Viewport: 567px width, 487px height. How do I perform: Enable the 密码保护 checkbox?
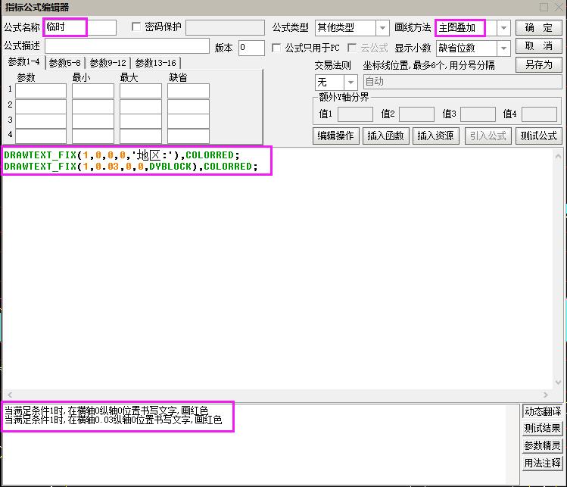pos(136,27)
